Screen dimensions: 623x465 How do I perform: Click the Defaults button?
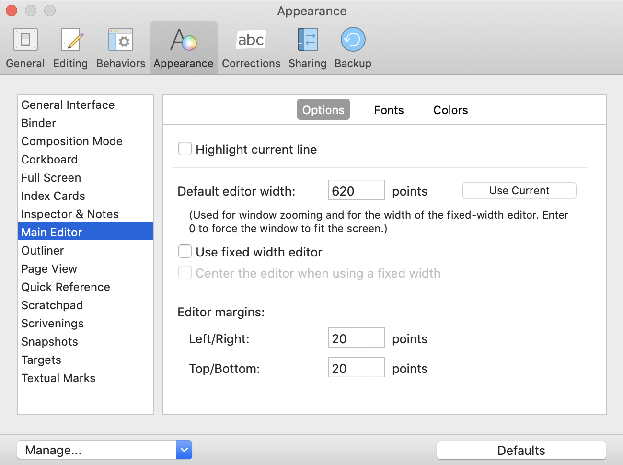point(521,451)
